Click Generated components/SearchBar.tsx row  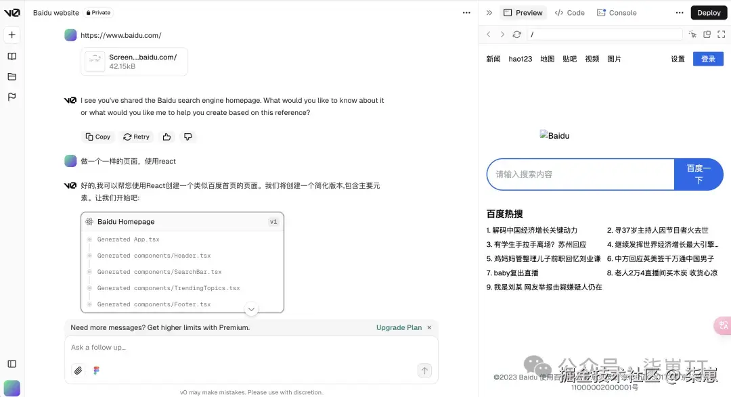160,272
